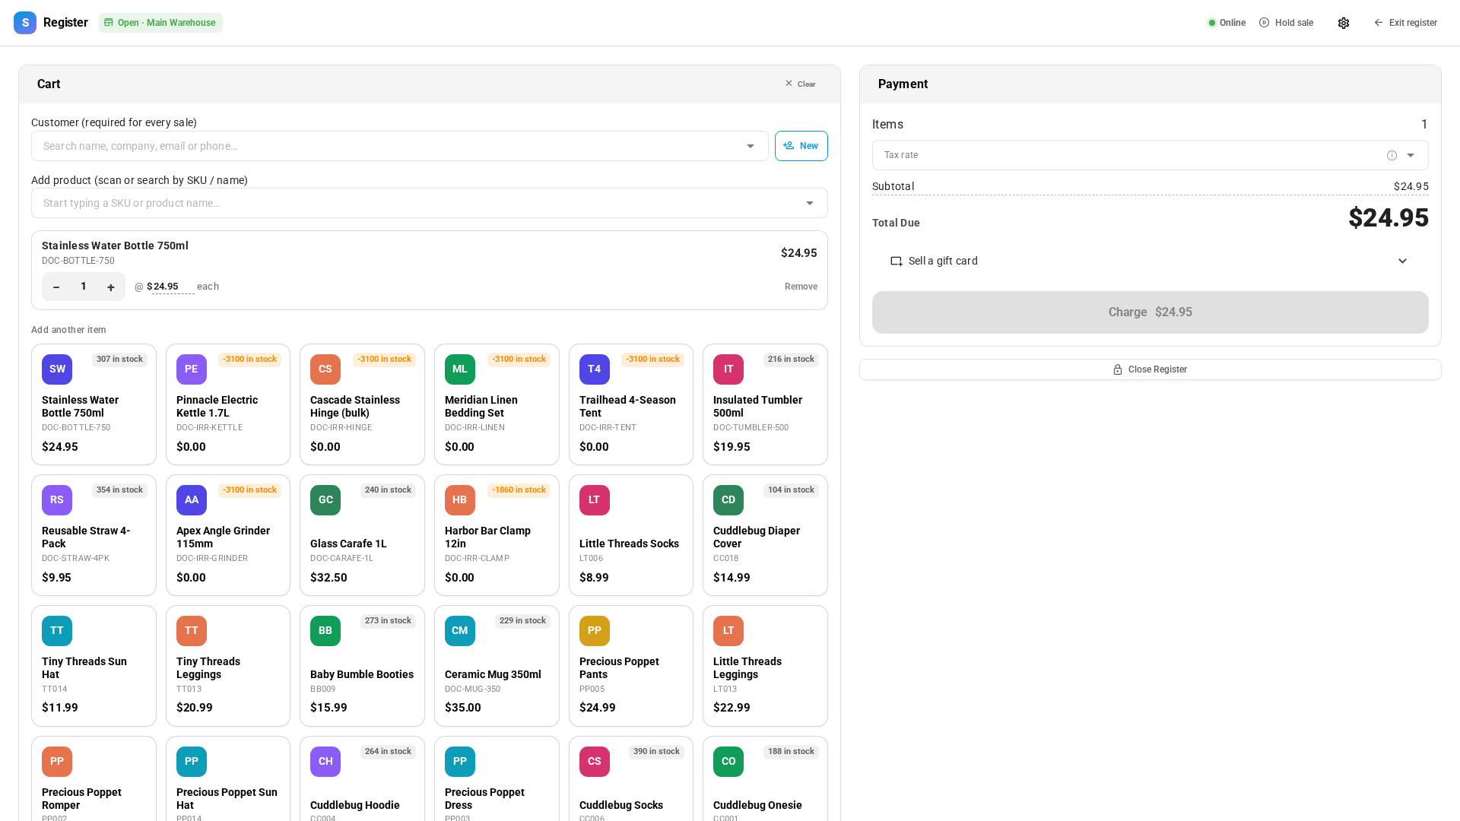Add Precious Poppet Pants card

point(631,666)
